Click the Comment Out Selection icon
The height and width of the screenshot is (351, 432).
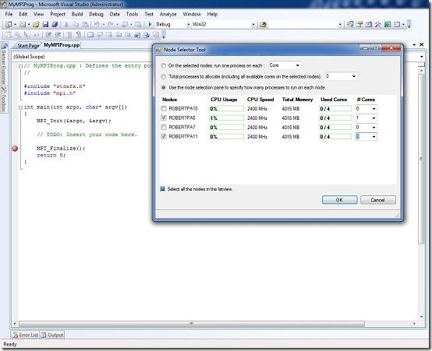click(69, 35)
